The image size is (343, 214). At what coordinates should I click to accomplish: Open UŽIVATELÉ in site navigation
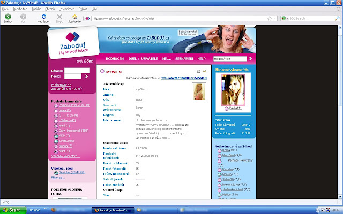point(150,59)
